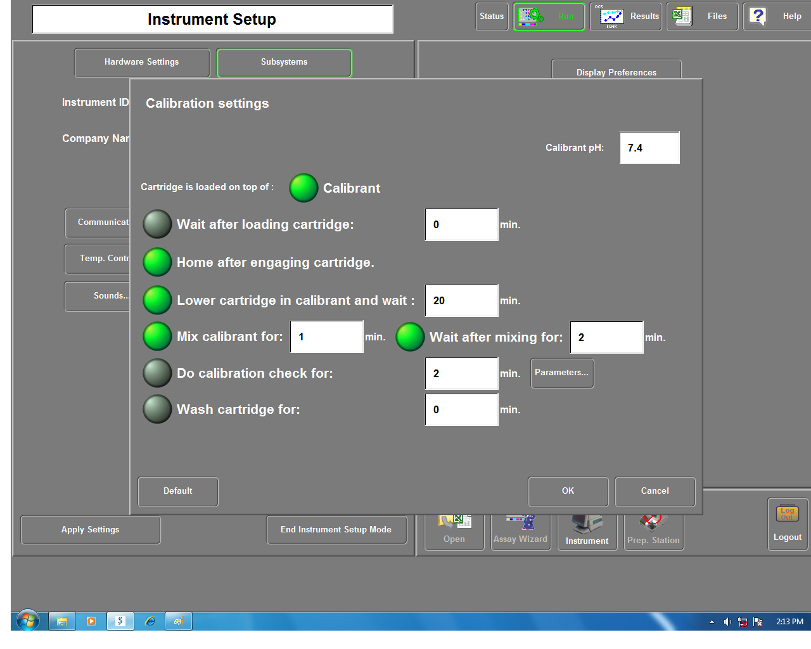This screenshot has width=811, height=649.
Task: Toggle the Calibrant cartridge-loaded indicator
Action: click(x=303, y=188)
